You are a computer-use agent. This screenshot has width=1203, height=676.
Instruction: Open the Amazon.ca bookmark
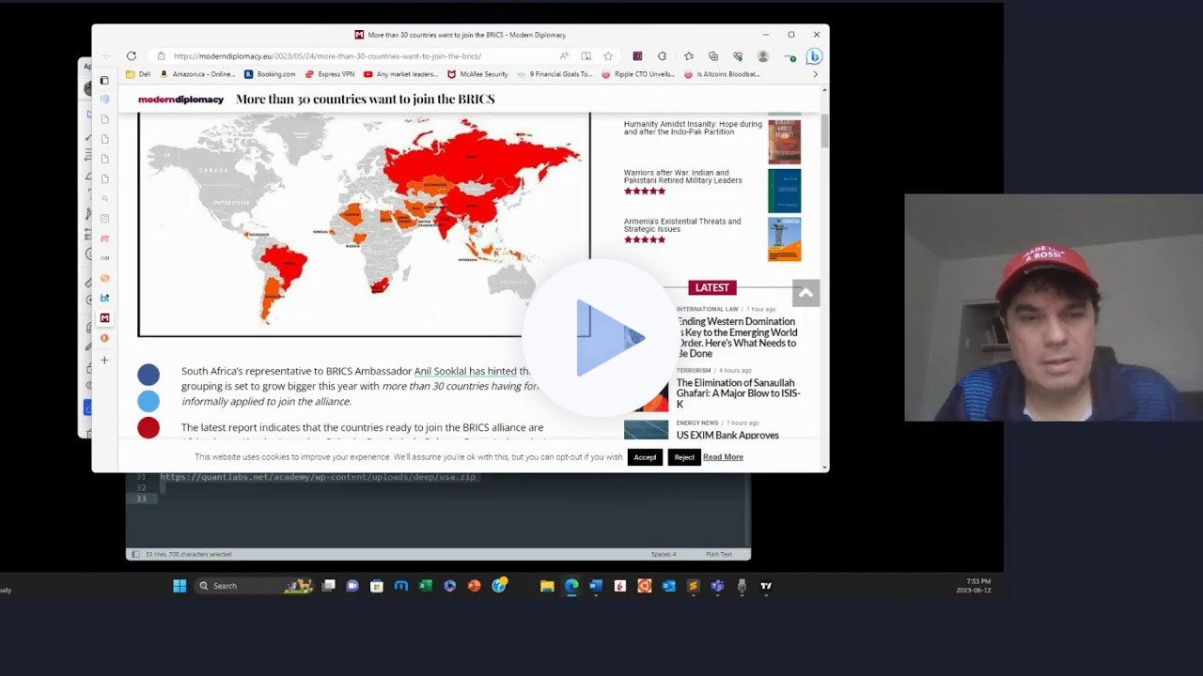(x=197, y=74)
